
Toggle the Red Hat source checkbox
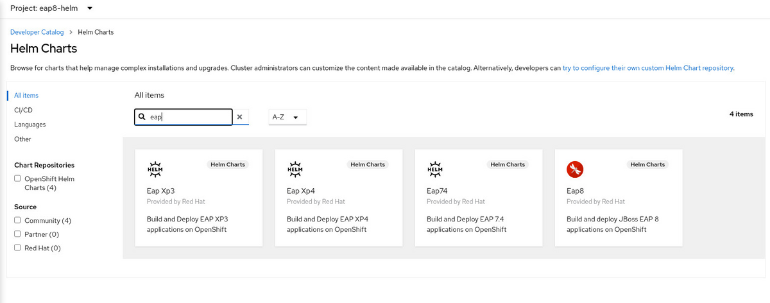[18, 248]
